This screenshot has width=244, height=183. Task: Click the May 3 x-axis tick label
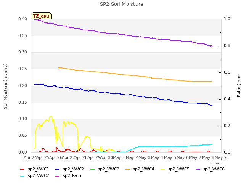pyautogui.click(x=144, y=157)
